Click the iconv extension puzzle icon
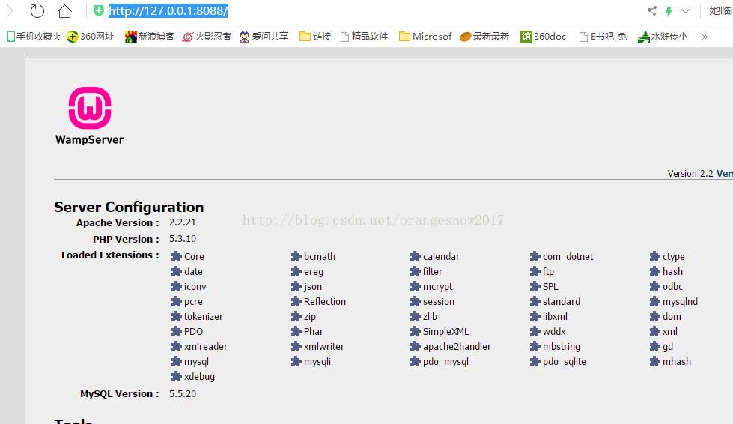 (176, 286)
